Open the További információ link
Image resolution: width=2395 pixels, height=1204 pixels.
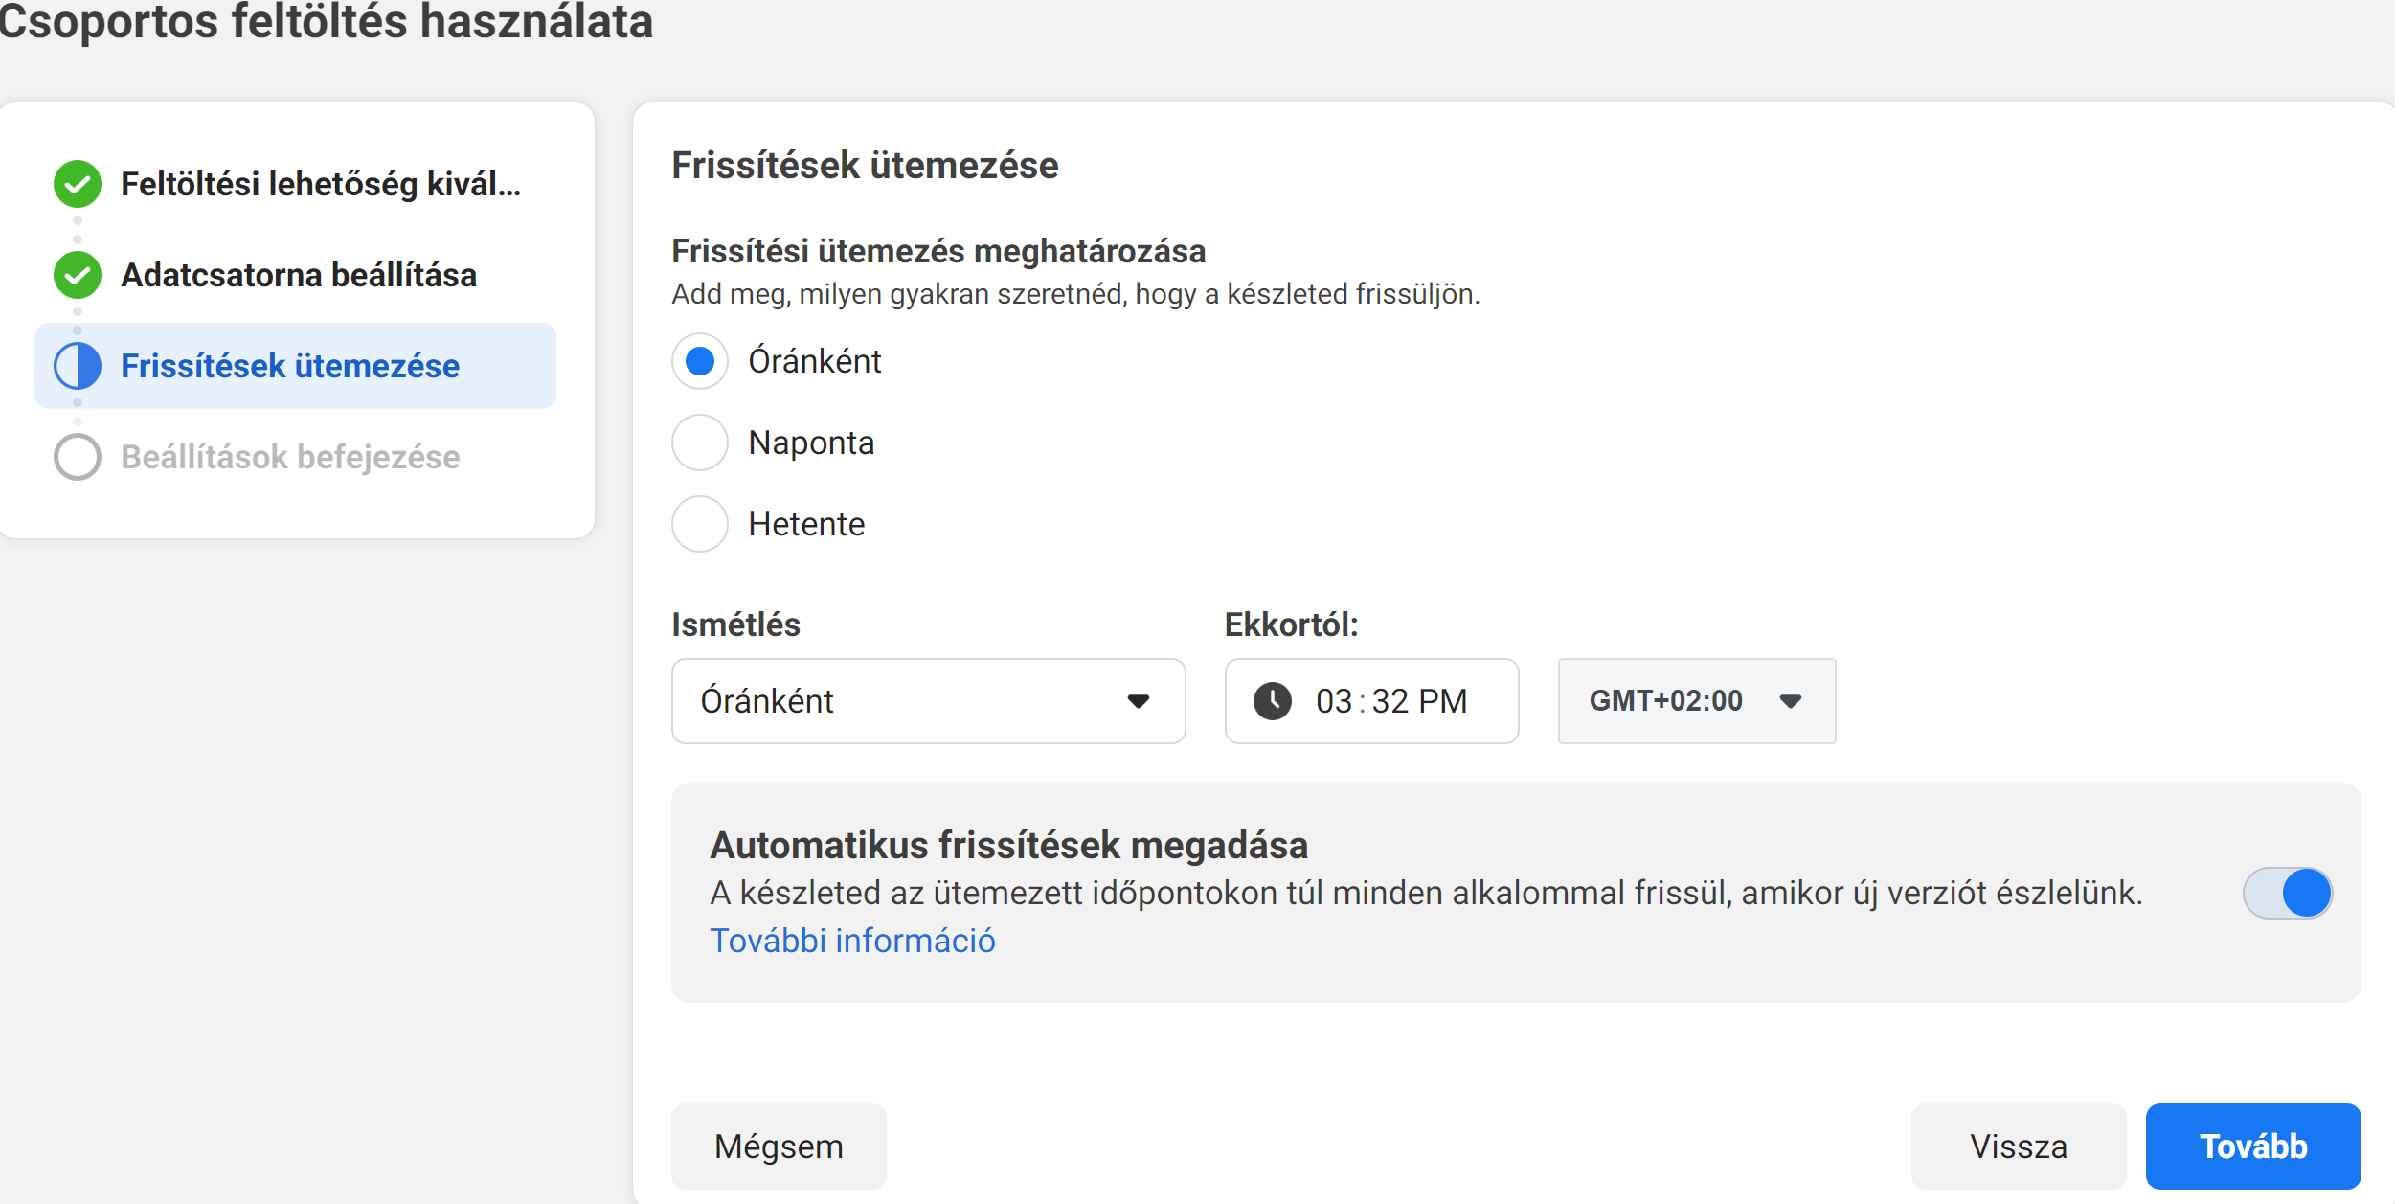[852, 941]
